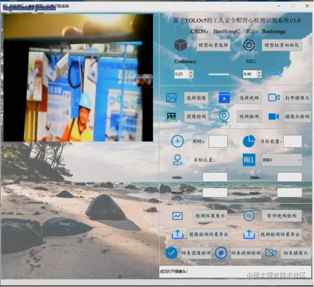Increase Confidence value with up arrow

191,72
